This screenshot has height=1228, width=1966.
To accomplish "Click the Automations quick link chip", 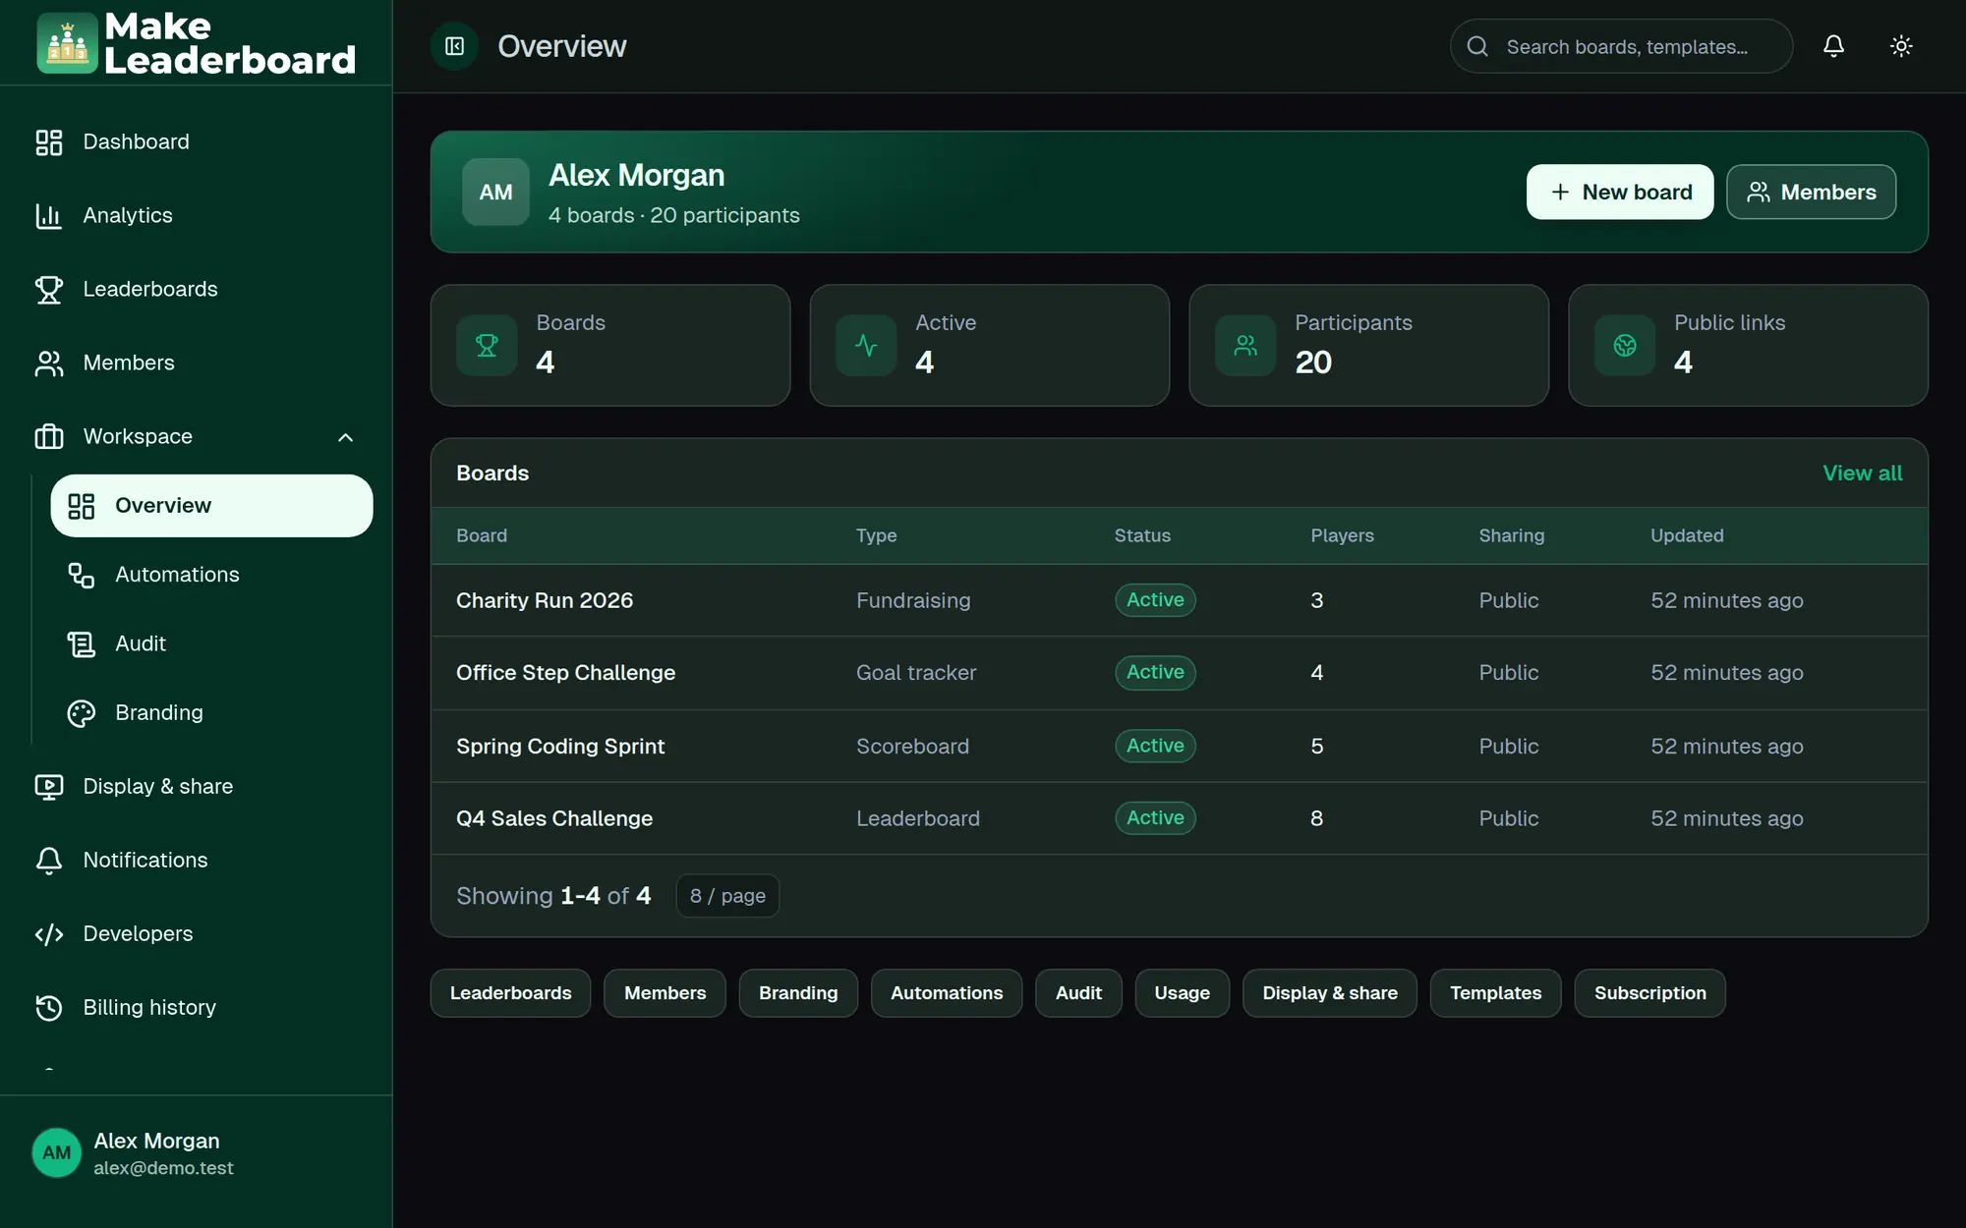I will coord(947,993).
